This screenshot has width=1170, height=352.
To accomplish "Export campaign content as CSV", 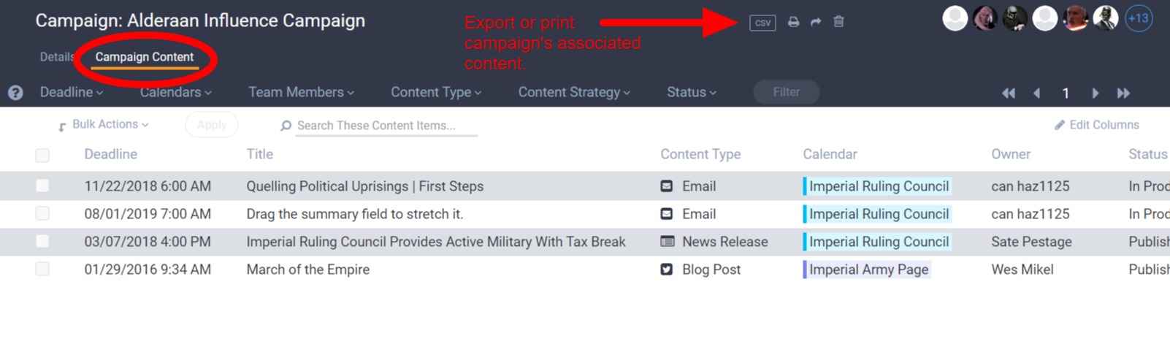I will point(762,23).
